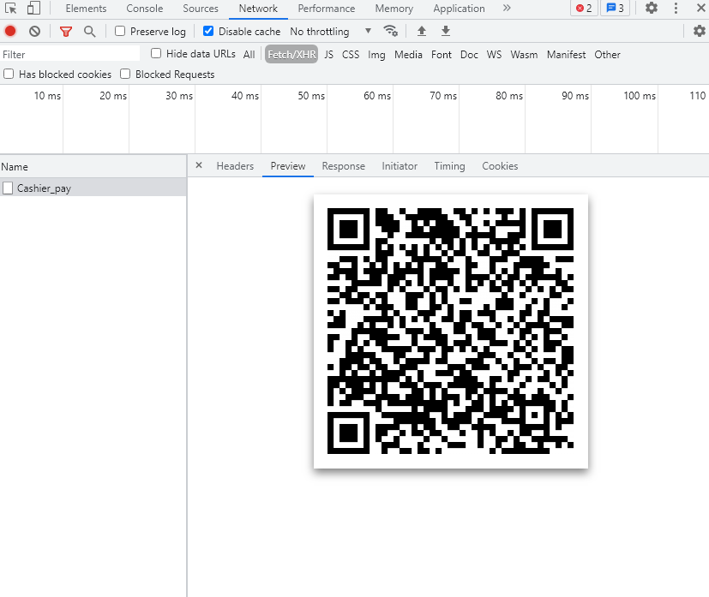The width and height of the screenshot is (709, 597).
Task: Filter requests by CSS
Action: coord(351,55)
